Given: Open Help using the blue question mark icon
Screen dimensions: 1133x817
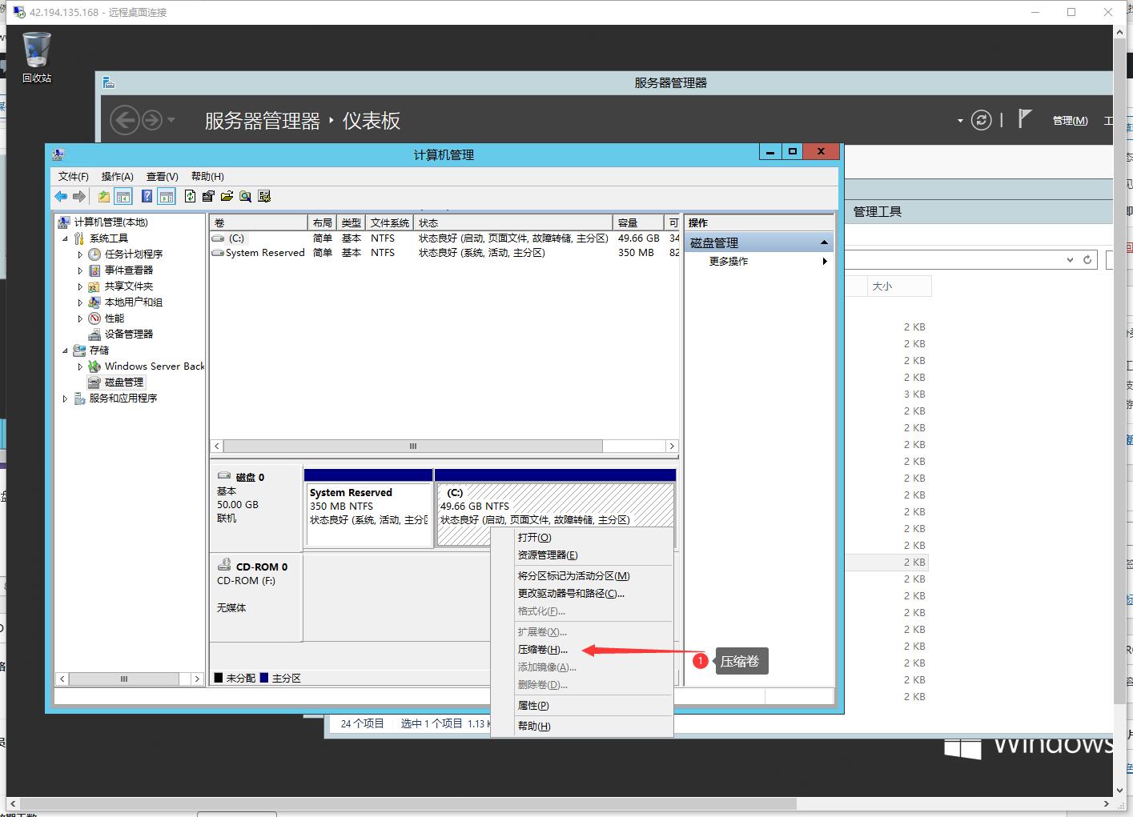Looking at the screenshot, I should coord(146,196).
